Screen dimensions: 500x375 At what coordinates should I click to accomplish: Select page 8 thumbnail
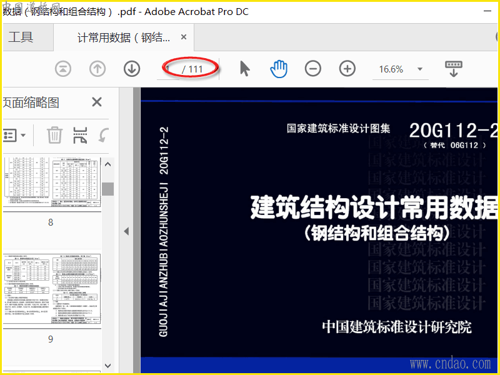[52, 182]
